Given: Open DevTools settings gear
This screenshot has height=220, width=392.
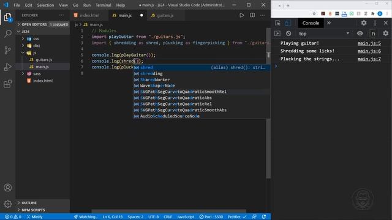Looking at the screenshot, I should pyautogui.click(x=364, y=23).
